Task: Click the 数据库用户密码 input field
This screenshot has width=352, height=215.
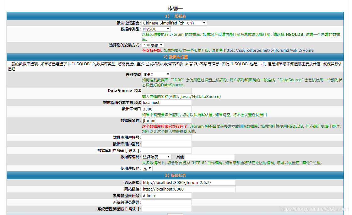Action: point(167,144)
